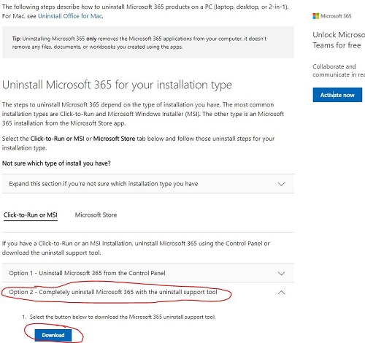Expand the installation type help section chevron
Image resolution: width=365 pixels, height=343 pixels.
click(x=281, y=184)
